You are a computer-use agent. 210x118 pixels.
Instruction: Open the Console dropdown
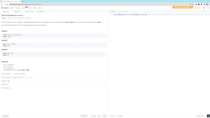(x=113, y=116)
